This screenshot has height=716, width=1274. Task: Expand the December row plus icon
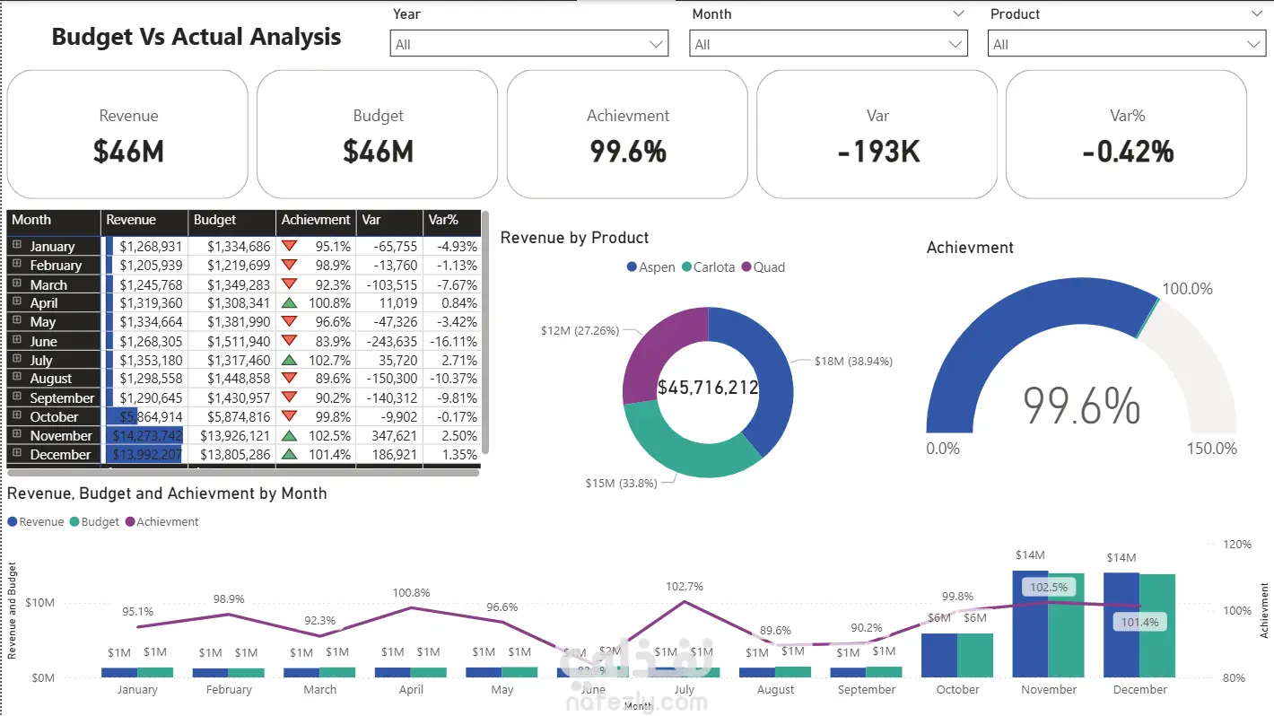(17, 454)
